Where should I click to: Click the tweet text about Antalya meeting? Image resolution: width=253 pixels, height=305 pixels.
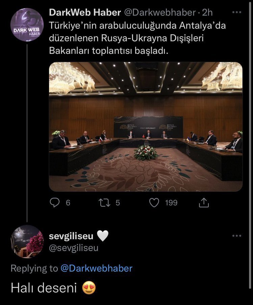pos(137,39)
